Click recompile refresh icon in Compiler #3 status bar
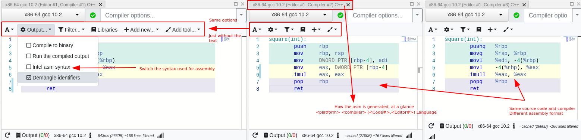 431,126
